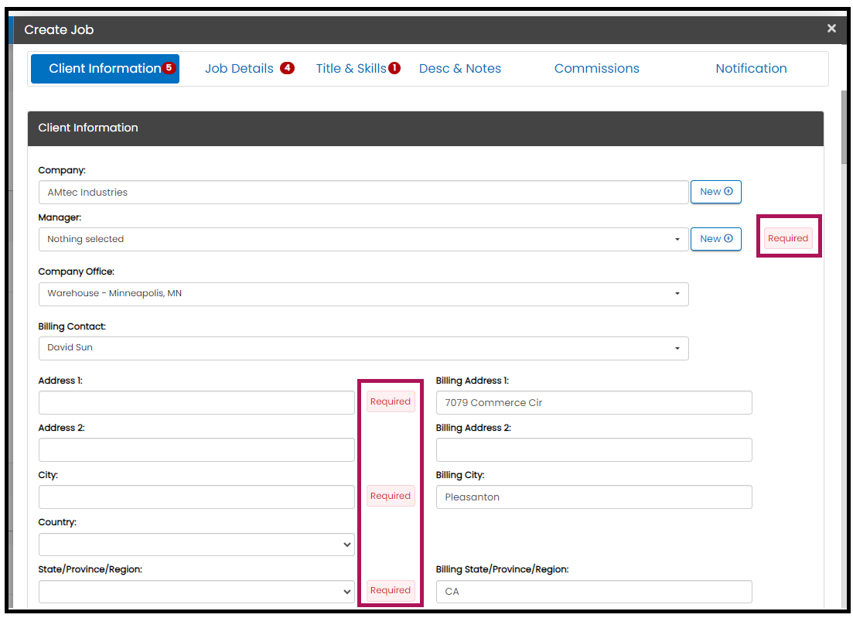Click New button beside Manager dropdown
The image size is (853, 618).
click(715, 239)
